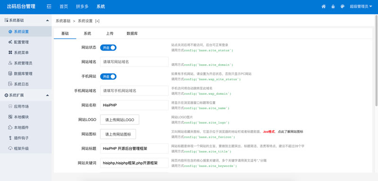This screenshot has height=181, width=378.
Task: Switch to the 数据库 tab
Action: (x=132, y=33)
